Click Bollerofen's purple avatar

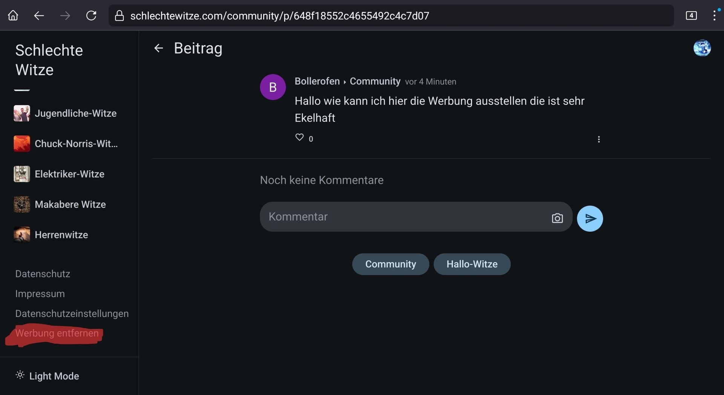click(x=273, y=87)
